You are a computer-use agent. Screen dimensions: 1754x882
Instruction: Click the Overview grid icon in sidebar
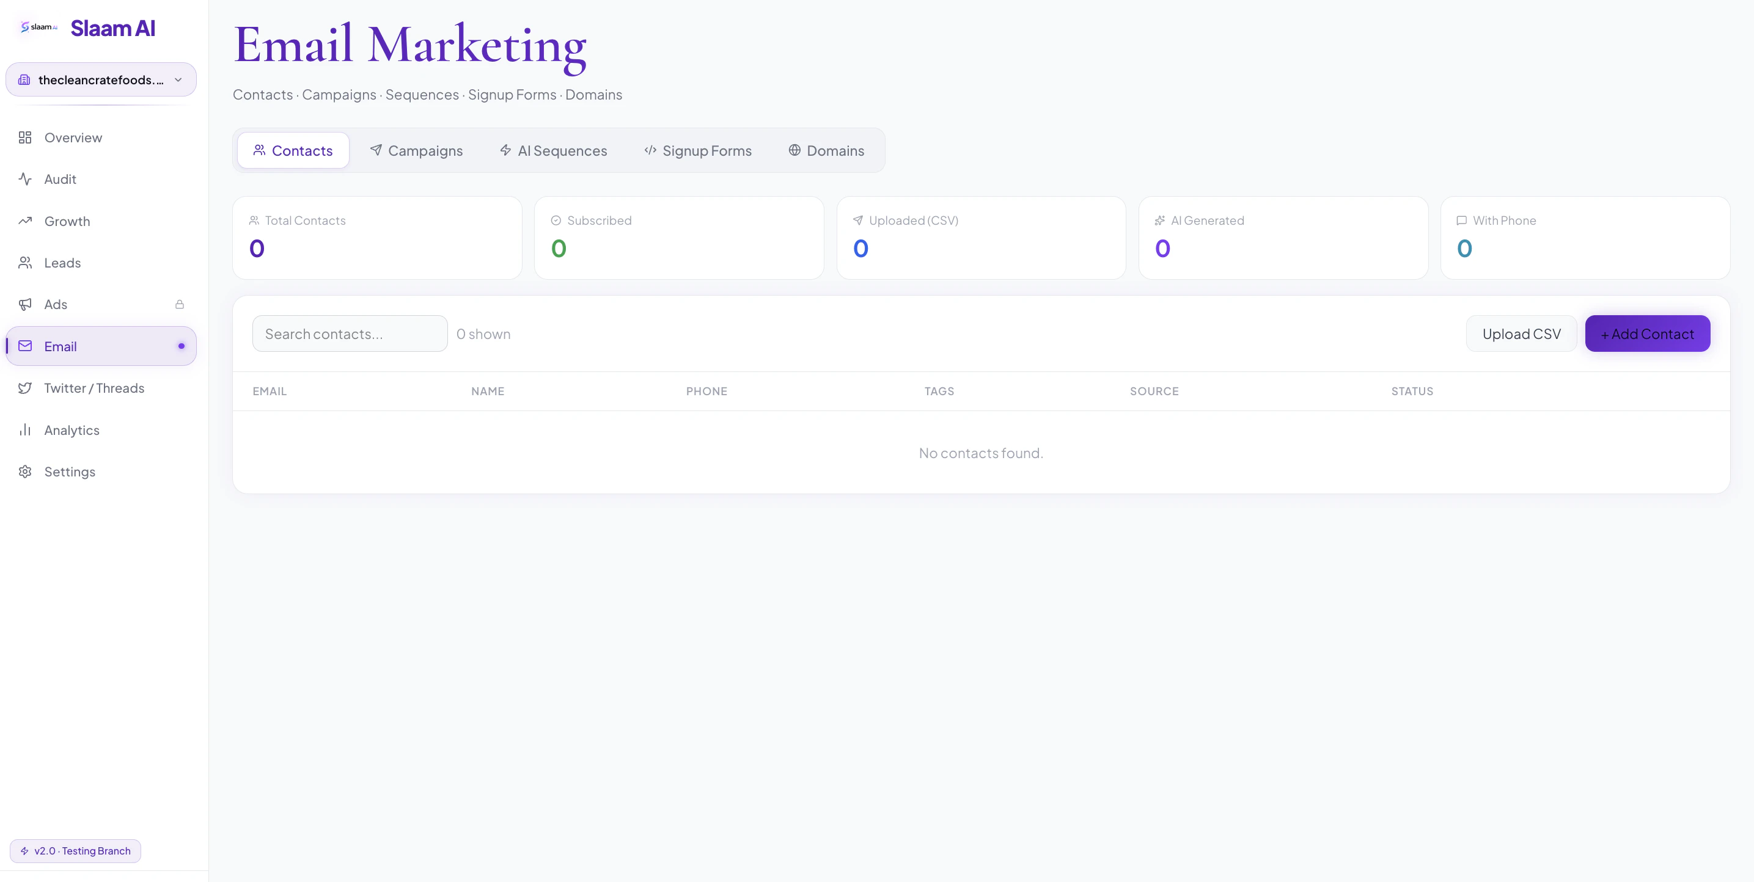(x=25, y=137)
